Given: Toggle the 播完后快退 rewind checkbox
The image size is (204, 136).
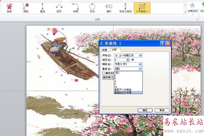Looking at the screenshot, I should tap(104, 73).
